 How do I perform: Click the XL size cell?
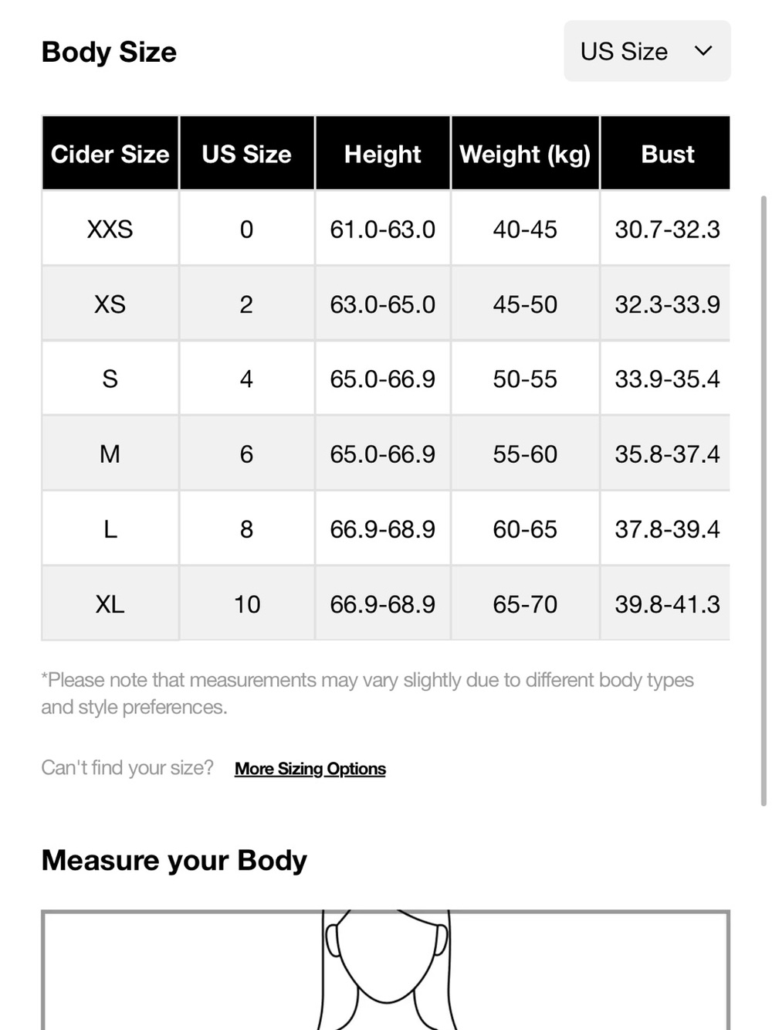click(x=110, y=603)
